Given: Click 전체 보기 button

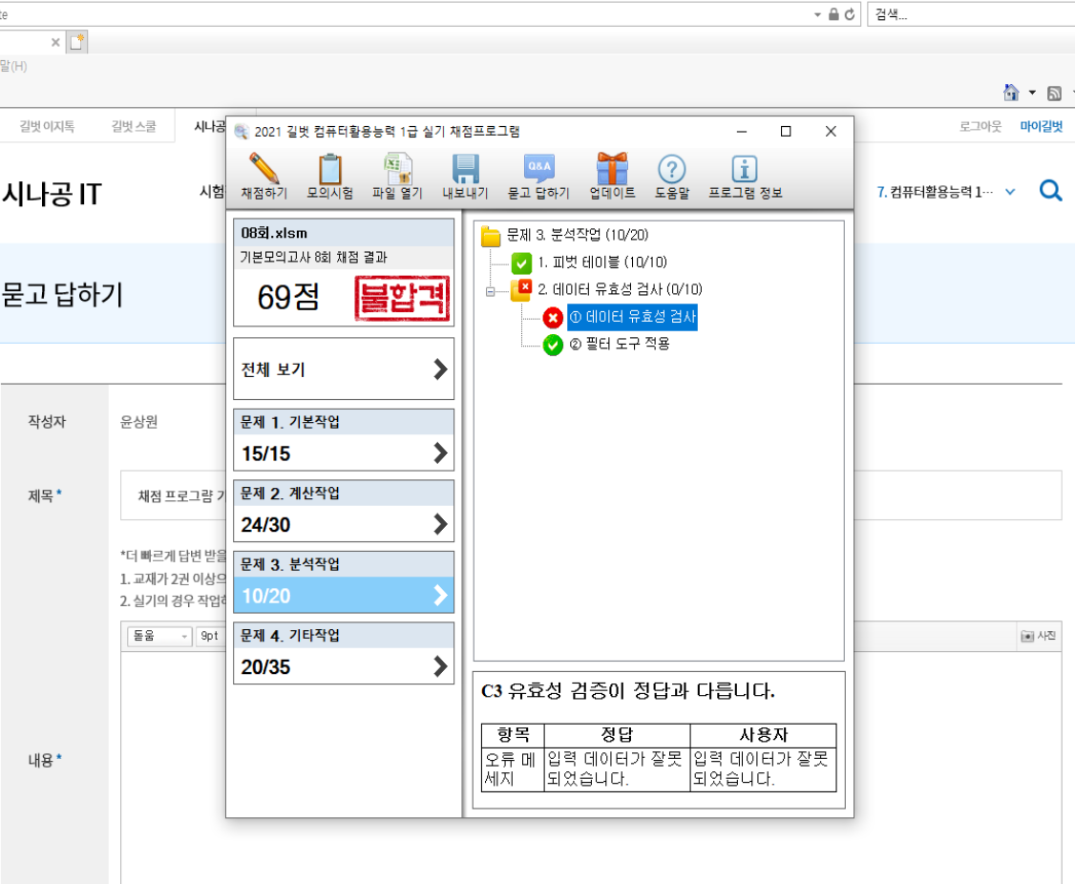Looking at the screenshot, I should 344,369.
